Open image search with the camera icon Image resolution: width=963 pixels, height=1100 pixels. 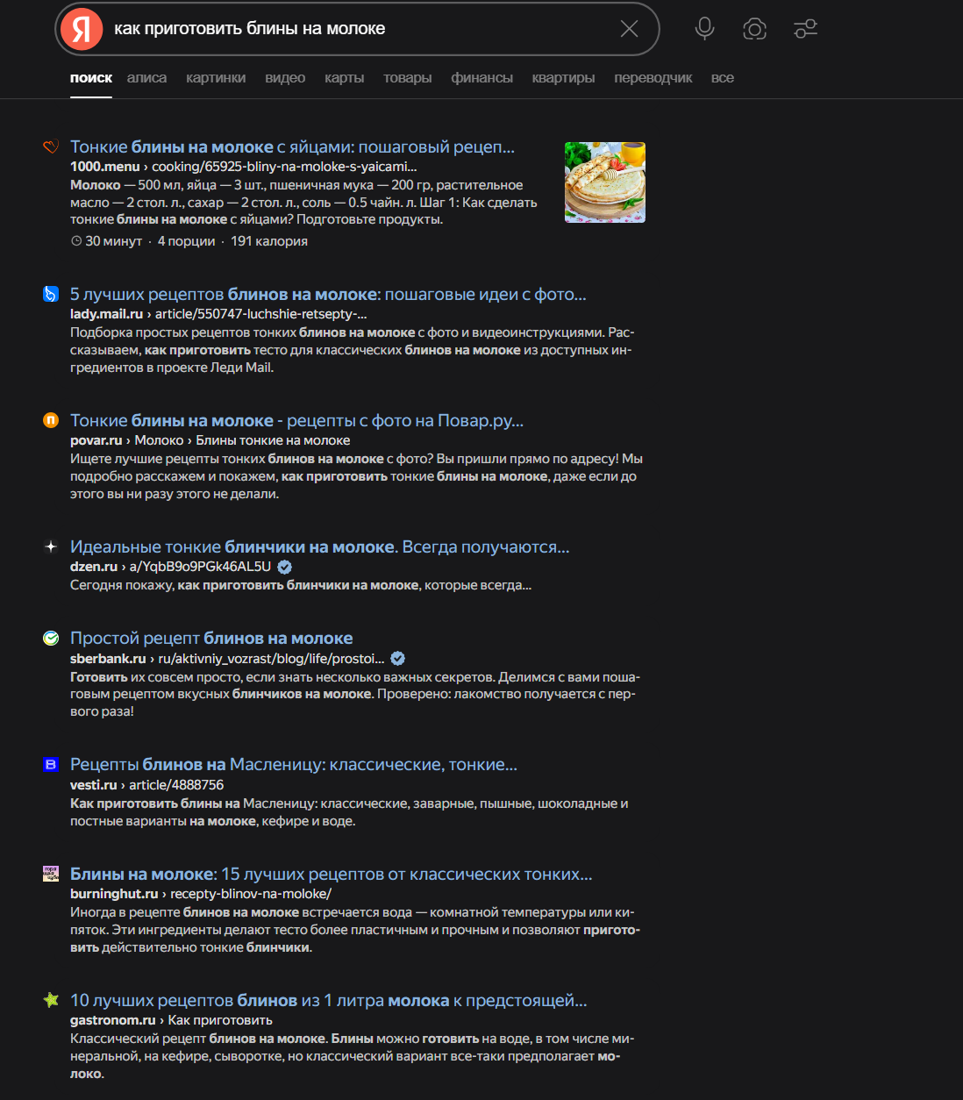754,29
